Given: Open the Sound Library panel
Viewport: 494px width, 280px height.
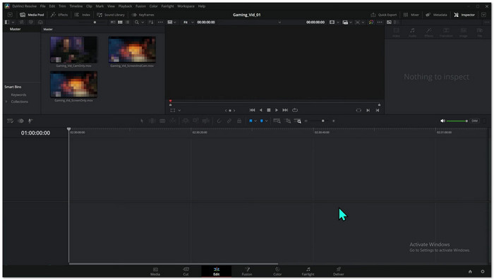Looking at the screenshot, I should (111, 15).
